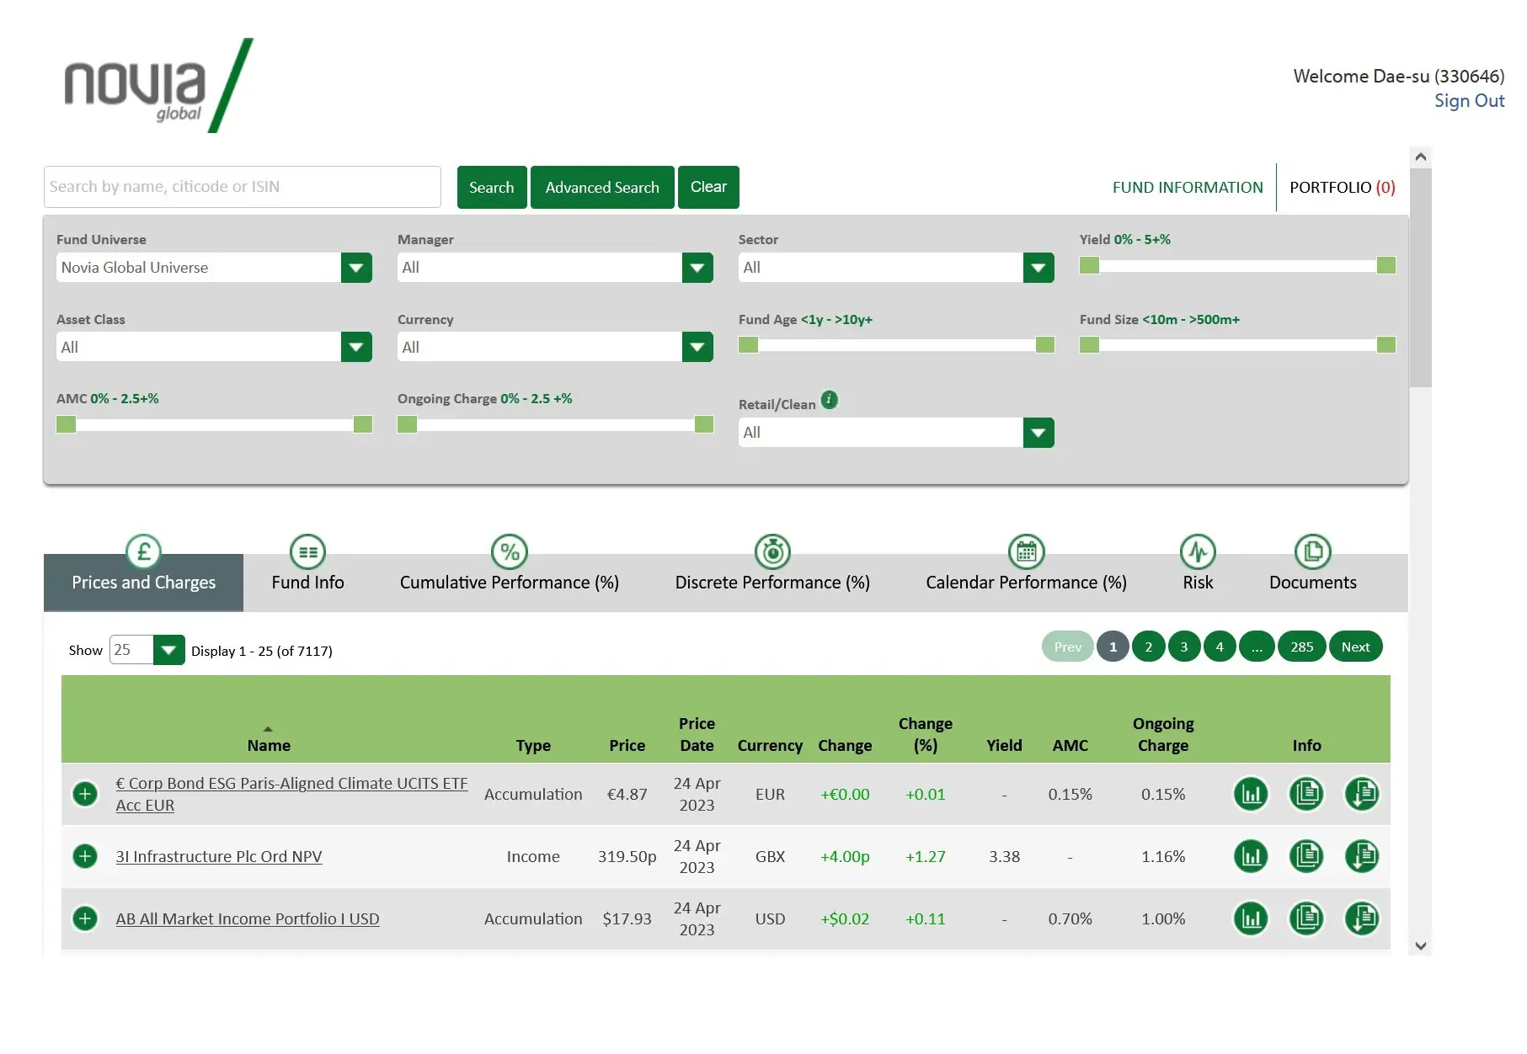1527x1054 pixels.
Task: Toggle plus button for AB All Market Income
Action: click(x=85, y=918)
